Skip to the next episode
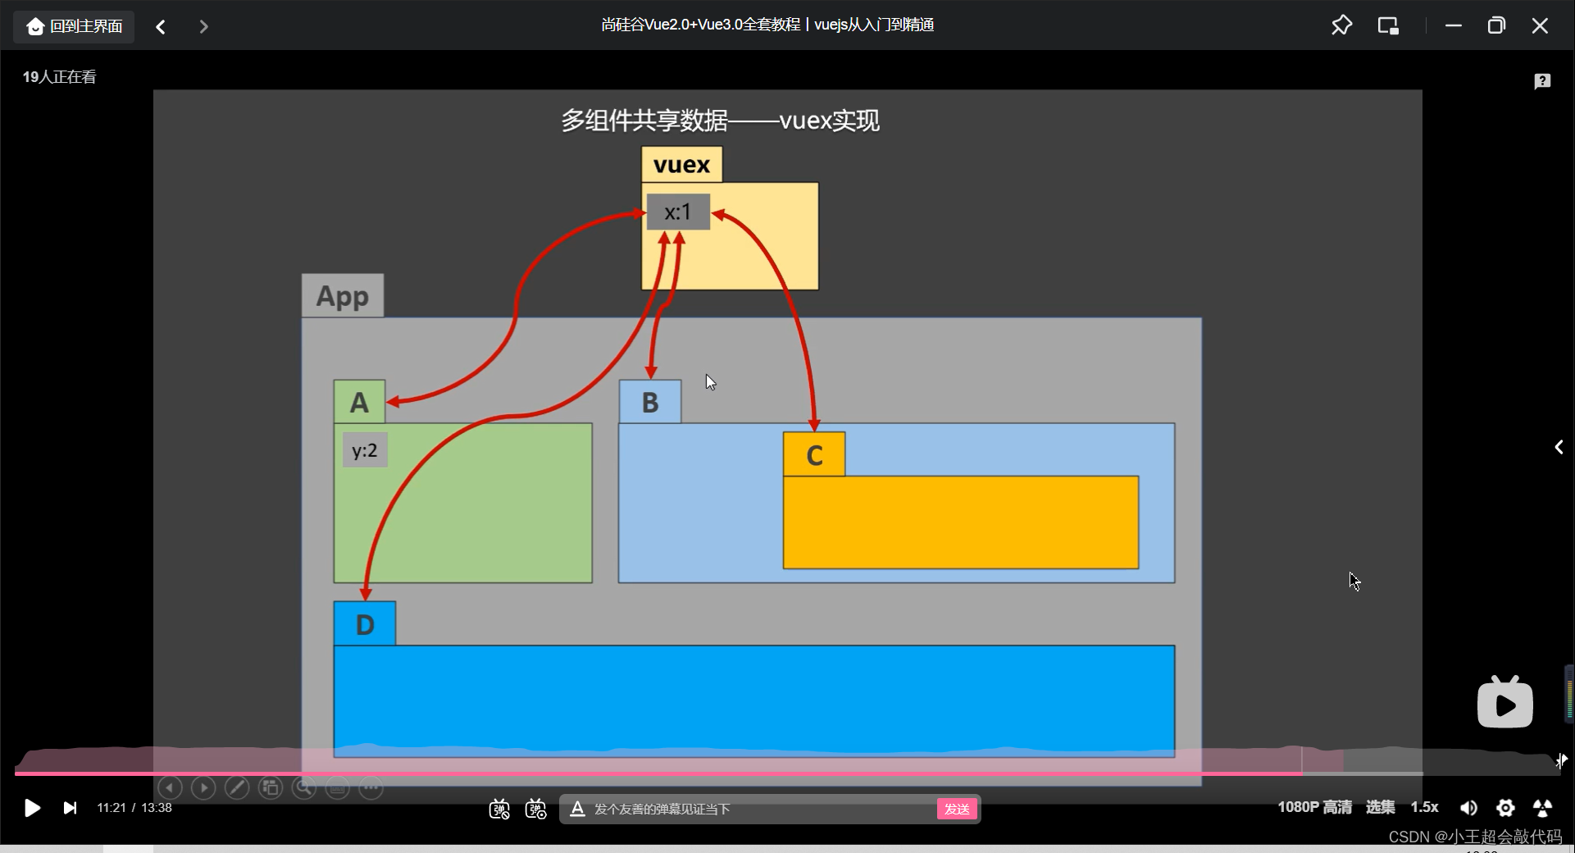 coord(71,808)
